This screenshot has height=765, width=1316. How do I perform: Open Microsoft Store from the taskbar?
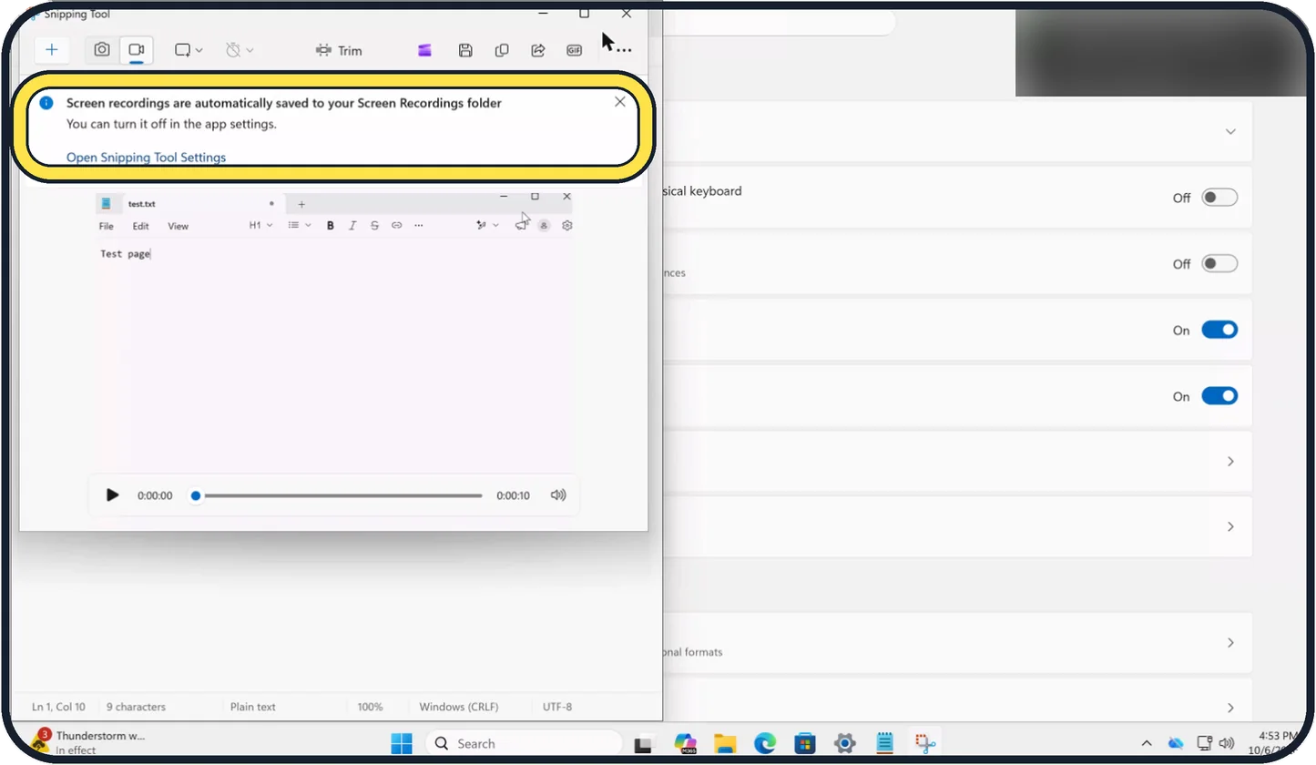[x=804, y=743]
